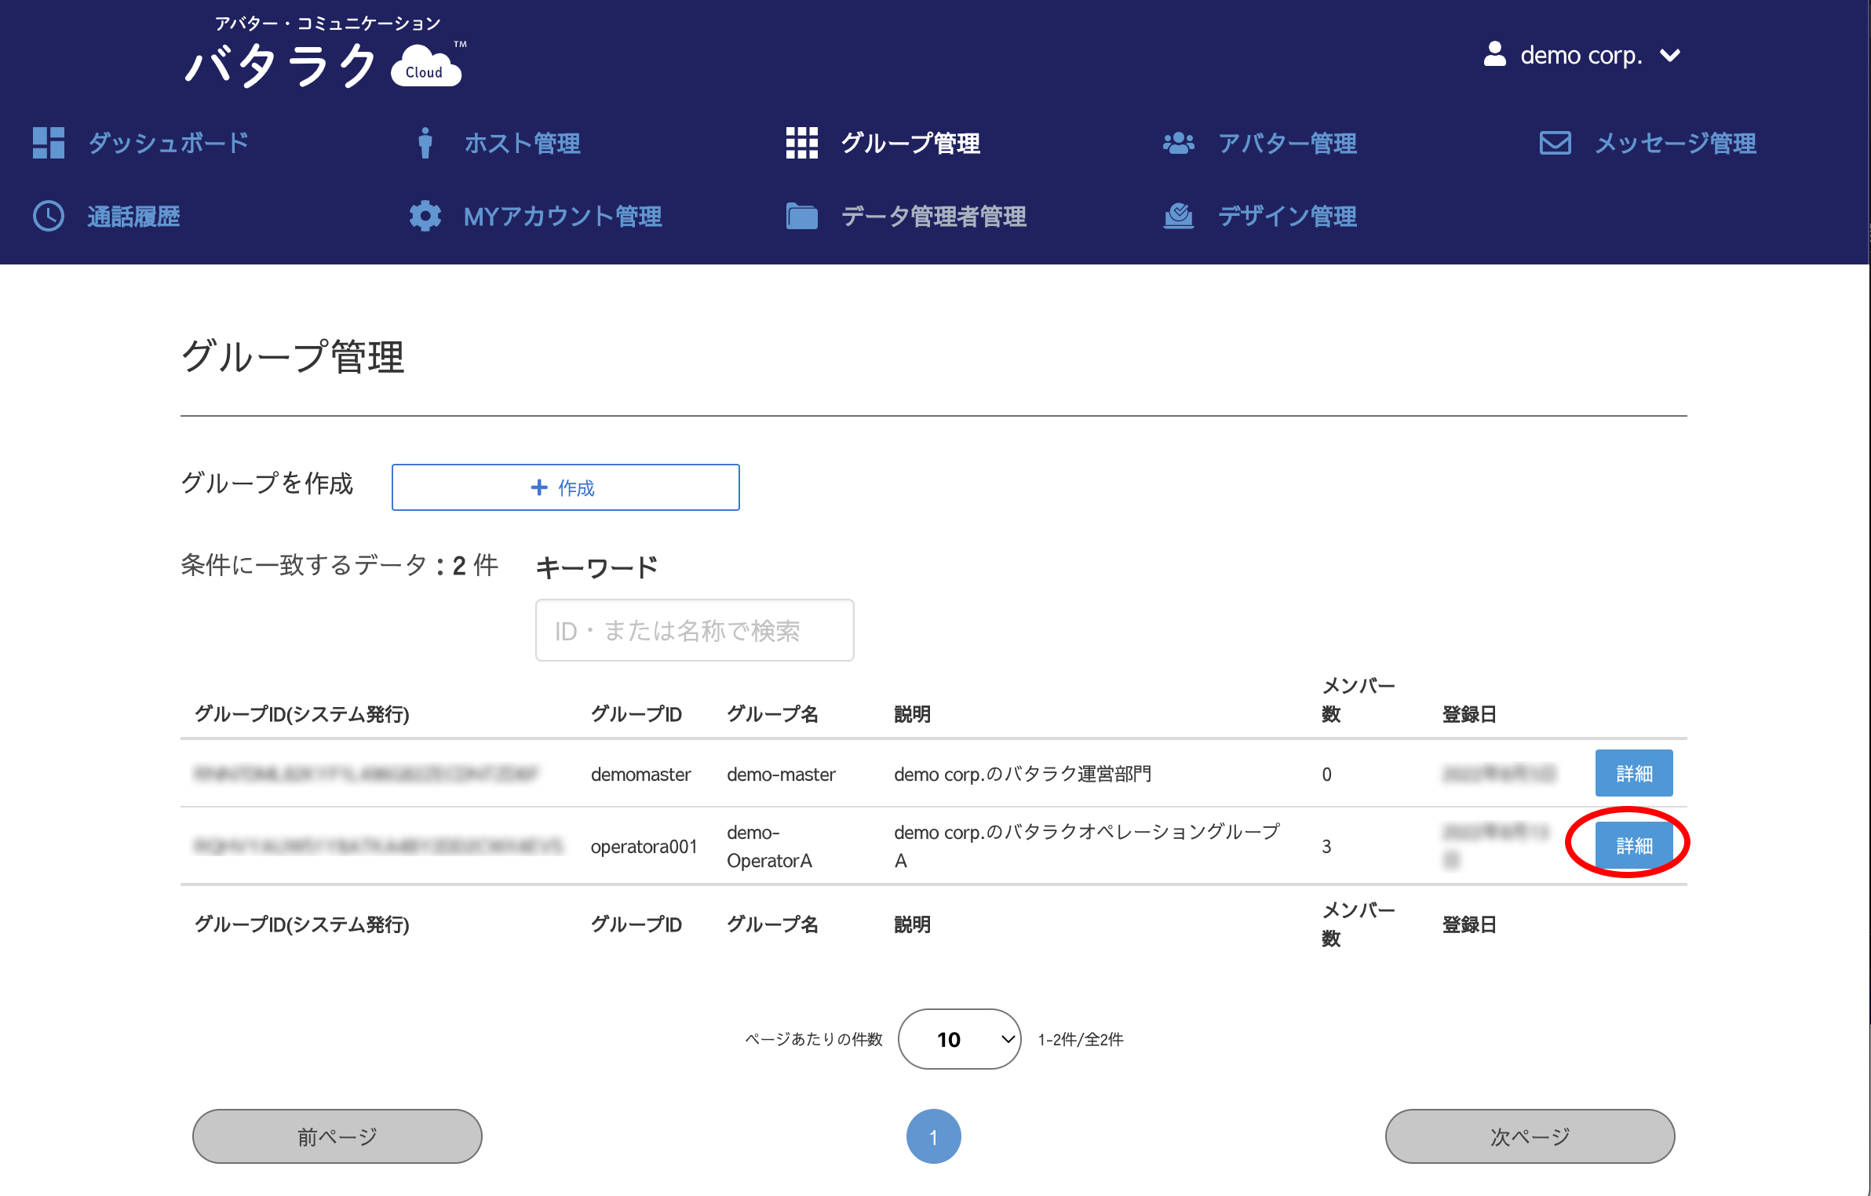1871x1196 pixels.
Task: Click the Group Management grid icon
Action: coord(801,143)
